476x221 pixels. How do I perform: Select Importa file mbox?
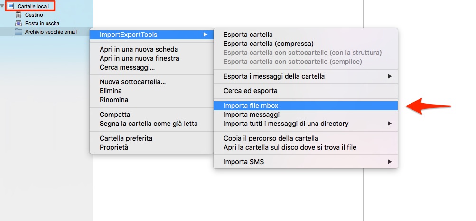click(306, 106)
